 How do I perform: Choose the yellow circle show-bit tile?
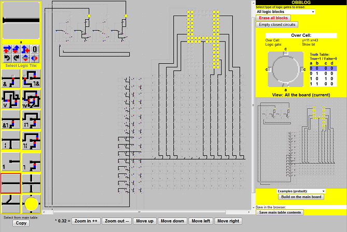click(x=31, y=203)
